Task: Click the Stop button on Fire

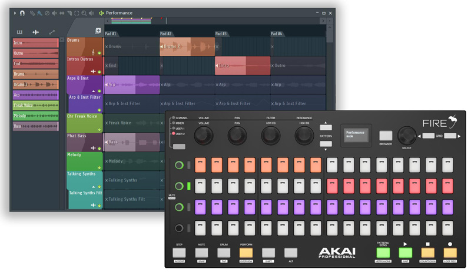Action: click(428, 253)
